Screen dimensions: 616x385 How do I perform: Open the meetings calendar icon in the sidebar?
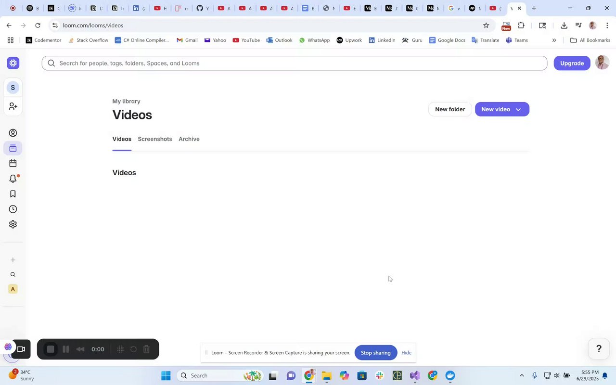click(x=13, y=164)
